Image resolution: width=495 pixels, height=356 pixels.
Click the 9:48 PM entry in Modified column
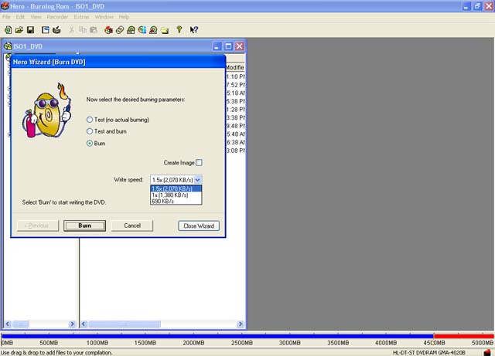pyautogui.click(x=235, y=126)
